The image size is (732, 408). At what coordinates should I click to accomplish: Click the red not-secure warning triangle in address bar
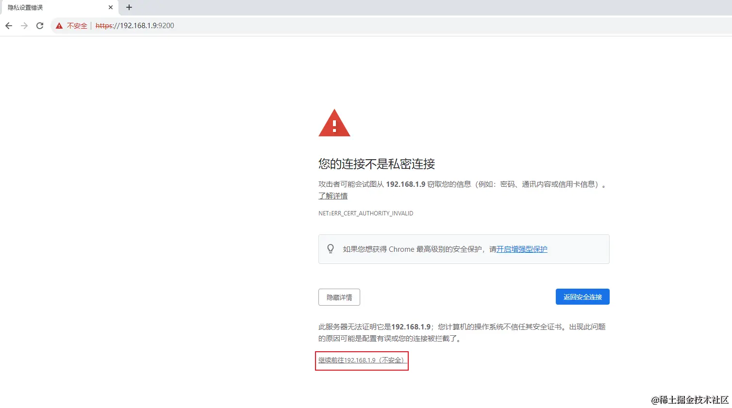tap(59, 26)
